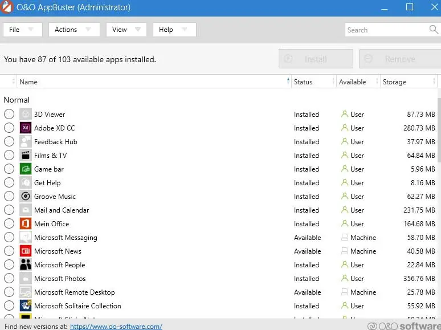Select the Microsoft Messaging radio button
Image resolution: width=441 pixels, height=330 pixels.
pos(9,238)
